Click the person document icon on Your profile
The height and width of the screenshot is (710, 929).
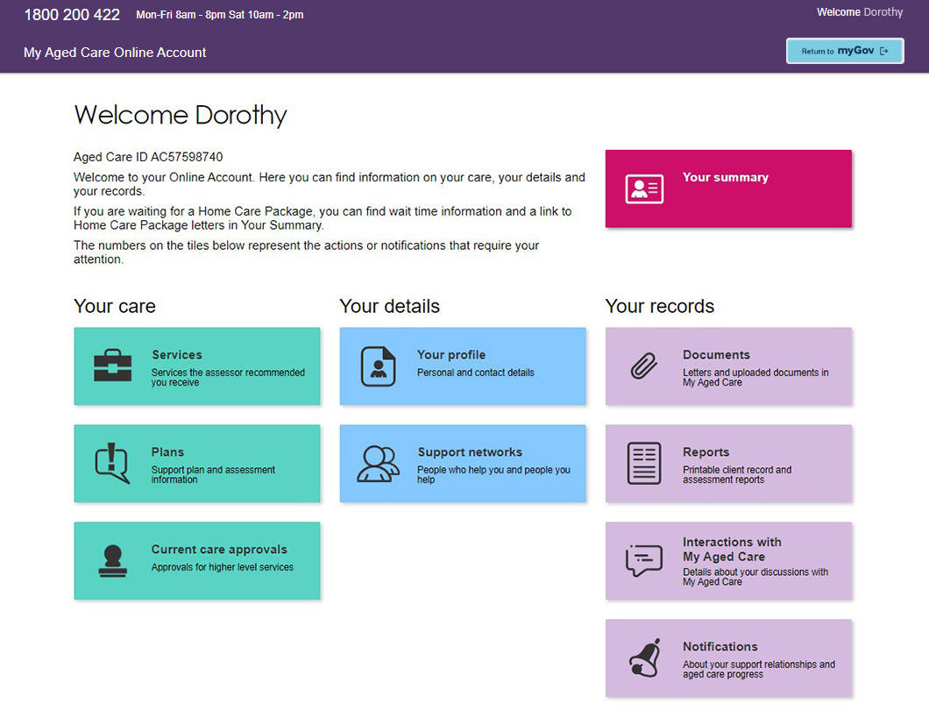(x=378, y=366)
